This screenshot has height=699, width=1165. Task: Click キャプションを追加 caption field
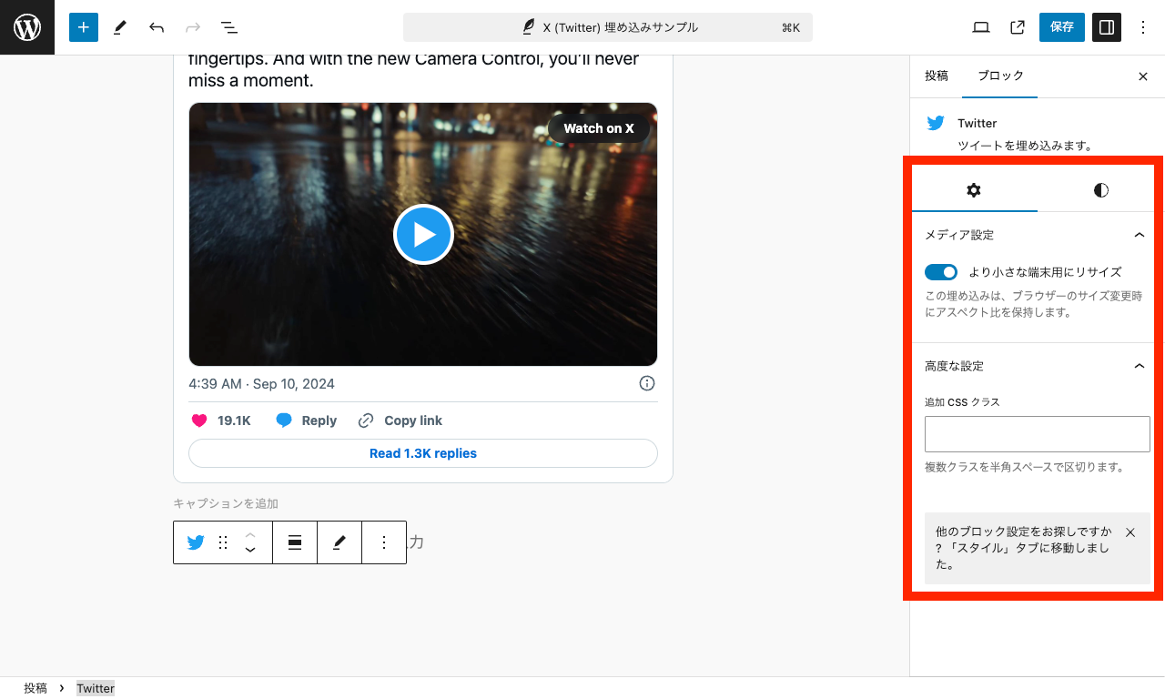[226, 503]
